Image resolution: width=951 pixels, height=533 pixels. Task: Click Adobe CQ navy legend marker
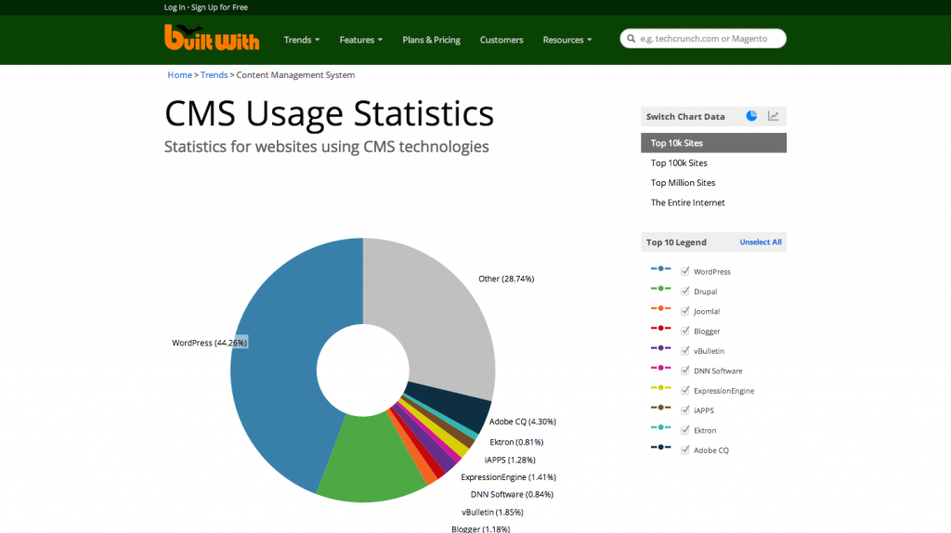click(x=660, y=447)
